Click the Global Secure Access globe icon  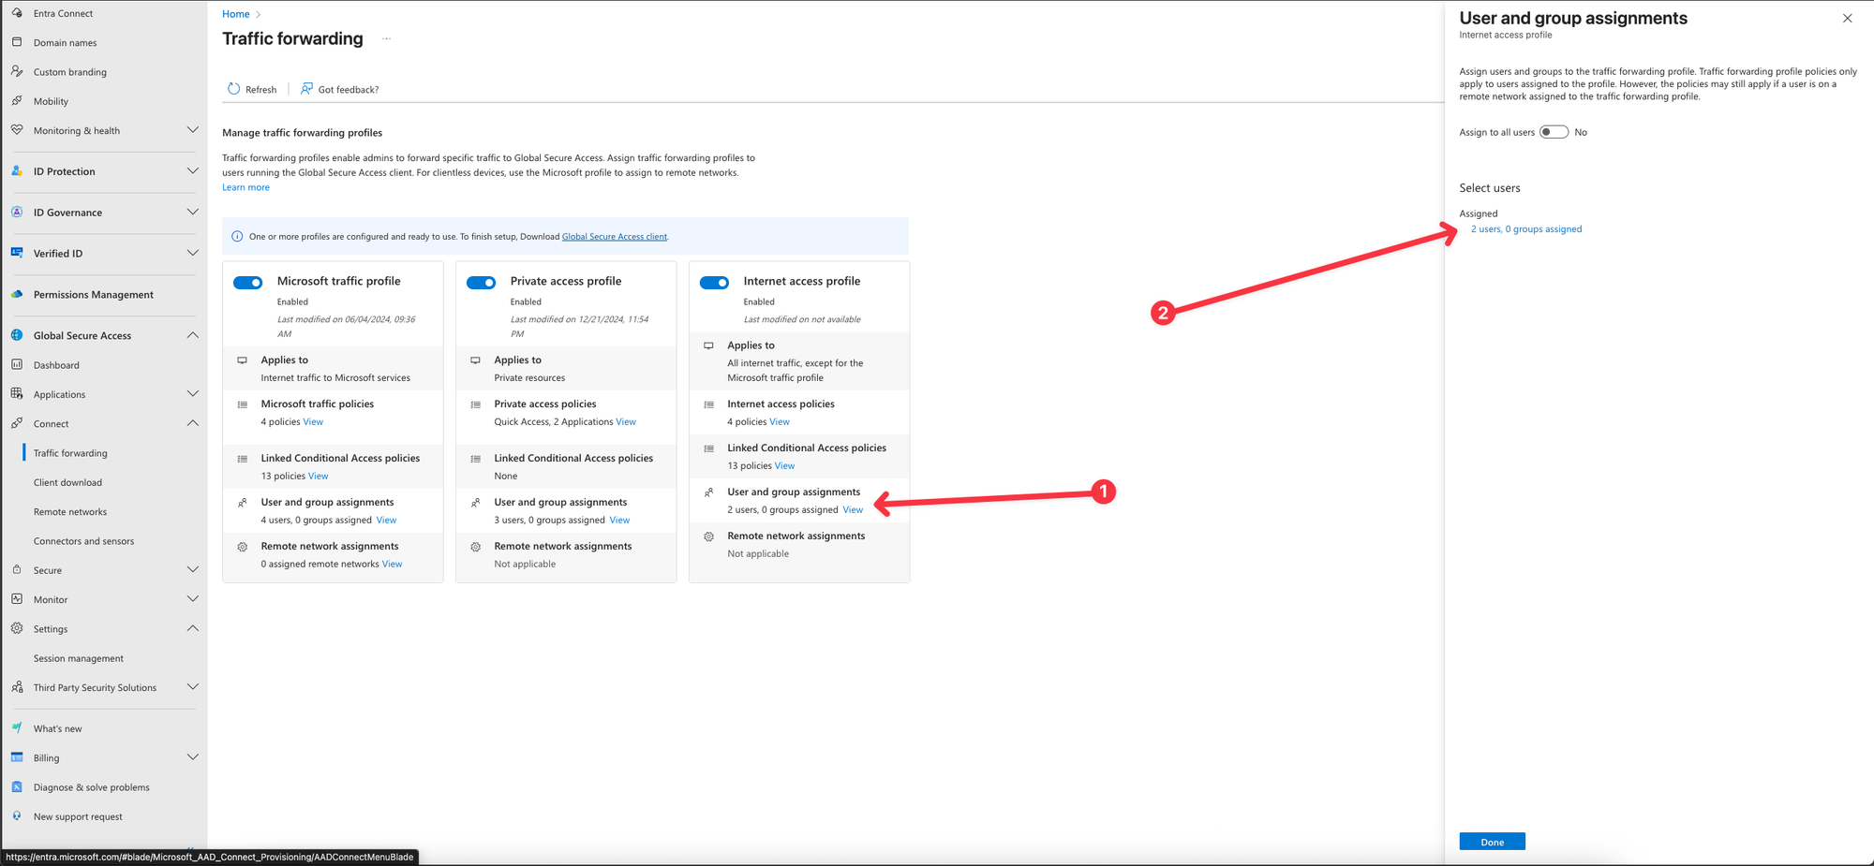[17, 335]
